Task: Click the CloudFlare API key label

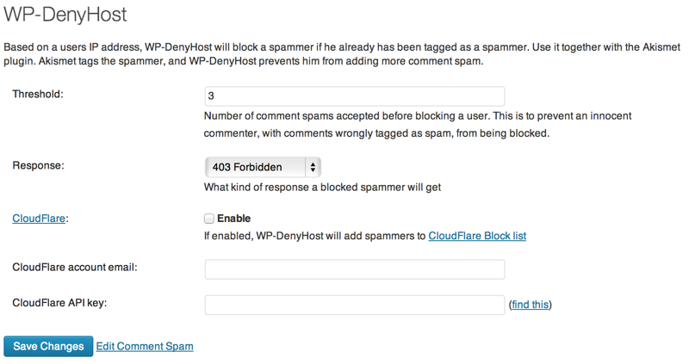Action: (x=59, y=303)
